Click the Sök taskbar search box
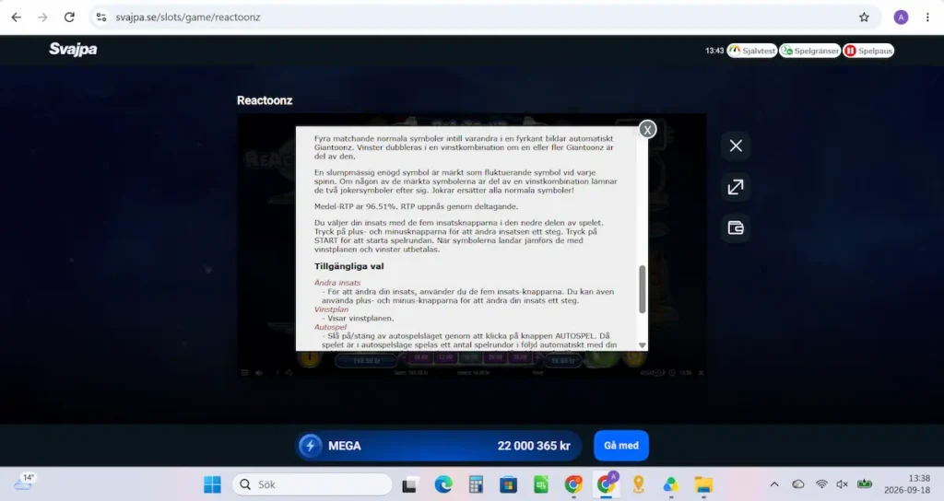Image resolution: width=944 pixels, height=501 pixels. tap(312, 484)
